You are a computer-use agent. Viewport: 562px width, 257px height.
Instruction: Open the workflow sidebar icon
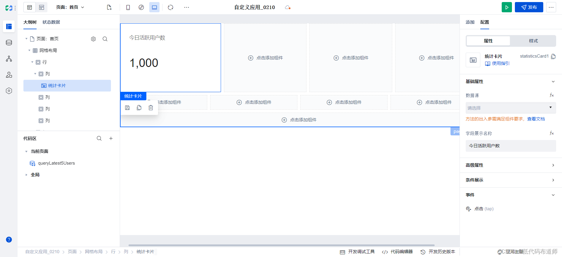click(9, 59)
